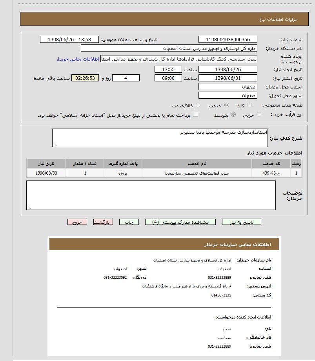The image size is (315, 361).
Task: Select 'جزیی' purchase process type
Action: click(x=259, y=115)
